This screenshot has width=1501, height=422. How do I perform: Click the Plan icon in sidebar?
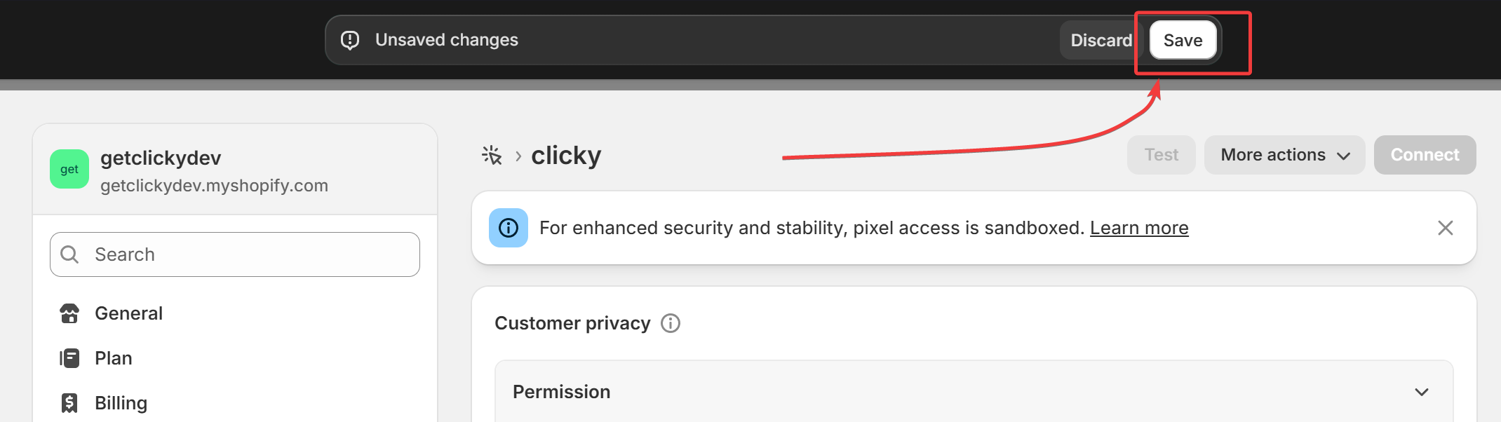pos(69,358)
